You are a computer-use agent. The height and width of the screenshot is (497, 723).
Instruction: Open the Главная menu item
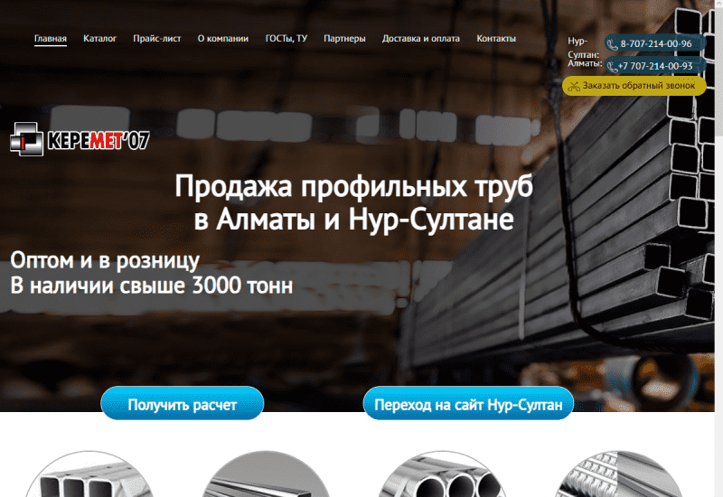(51, 39)
